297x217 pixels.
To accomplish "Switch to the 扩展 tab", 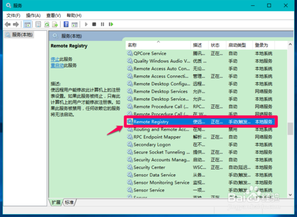I will 56,202.
